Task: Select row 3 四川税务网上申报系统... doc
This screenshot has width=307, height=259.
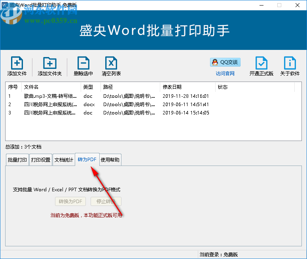Action: (x=153, y=113)
